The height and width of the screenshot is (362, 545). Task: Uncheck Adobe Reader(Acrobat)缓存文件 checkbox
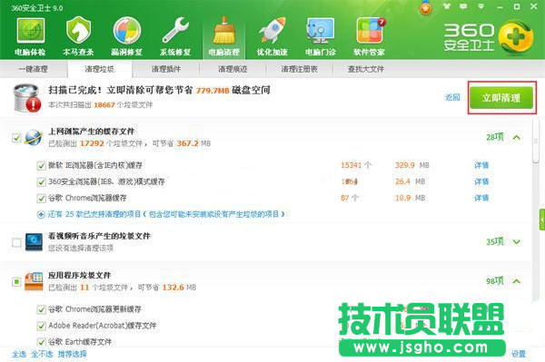click(x=42, y=326)
